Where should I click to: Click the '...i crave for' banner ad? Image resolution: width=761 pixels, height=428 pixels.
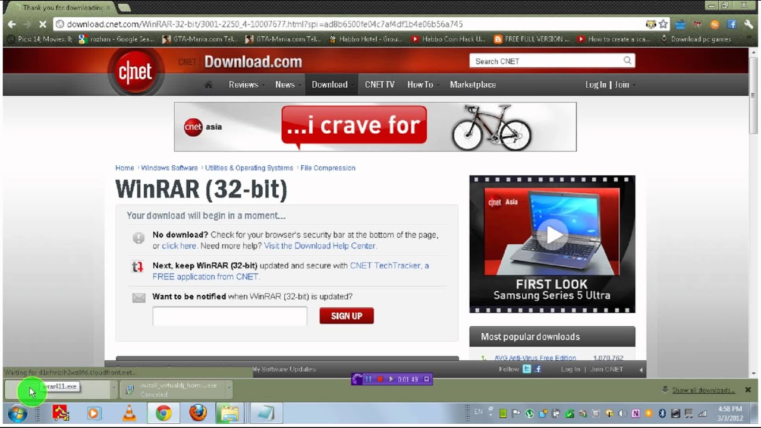coord(375,127)
